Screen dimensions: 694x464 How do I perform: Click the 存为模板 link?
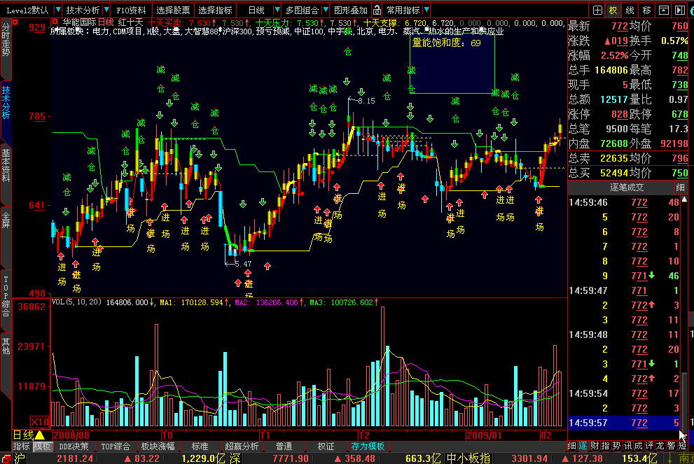368,447
